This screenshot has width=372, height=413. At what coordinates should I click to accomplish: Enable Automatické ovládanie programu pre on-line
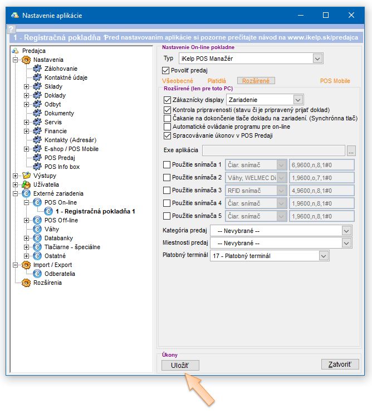point(167,127)
